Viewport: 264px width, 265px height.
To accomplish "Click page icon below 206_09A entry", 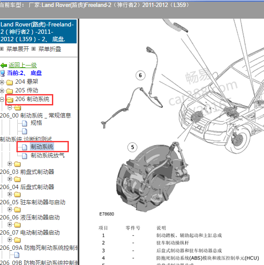I will (x=16, y=255).
